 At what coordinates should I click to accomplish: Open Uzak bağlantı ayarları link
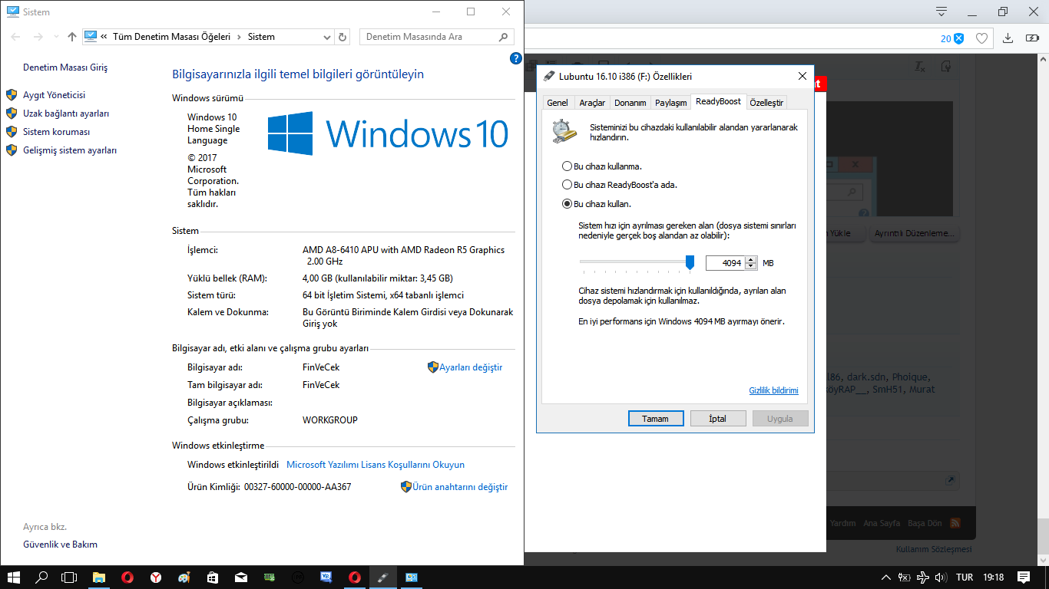(x=66, y=114)
